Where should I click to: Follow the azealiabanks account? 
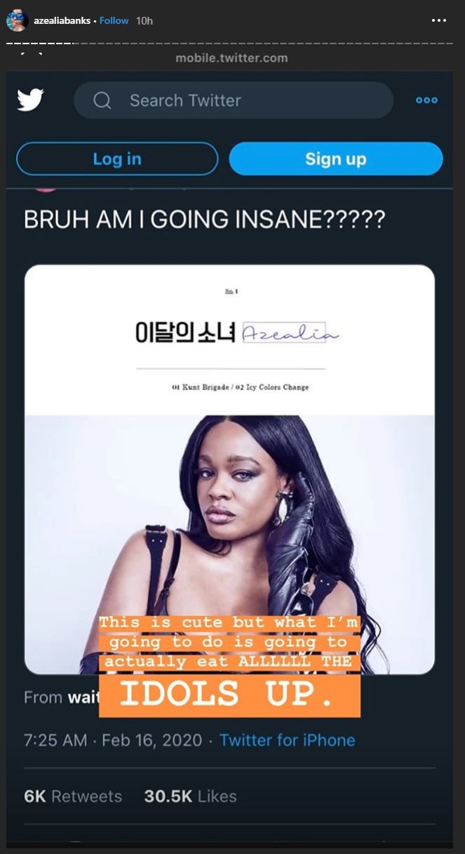(114, 20)
